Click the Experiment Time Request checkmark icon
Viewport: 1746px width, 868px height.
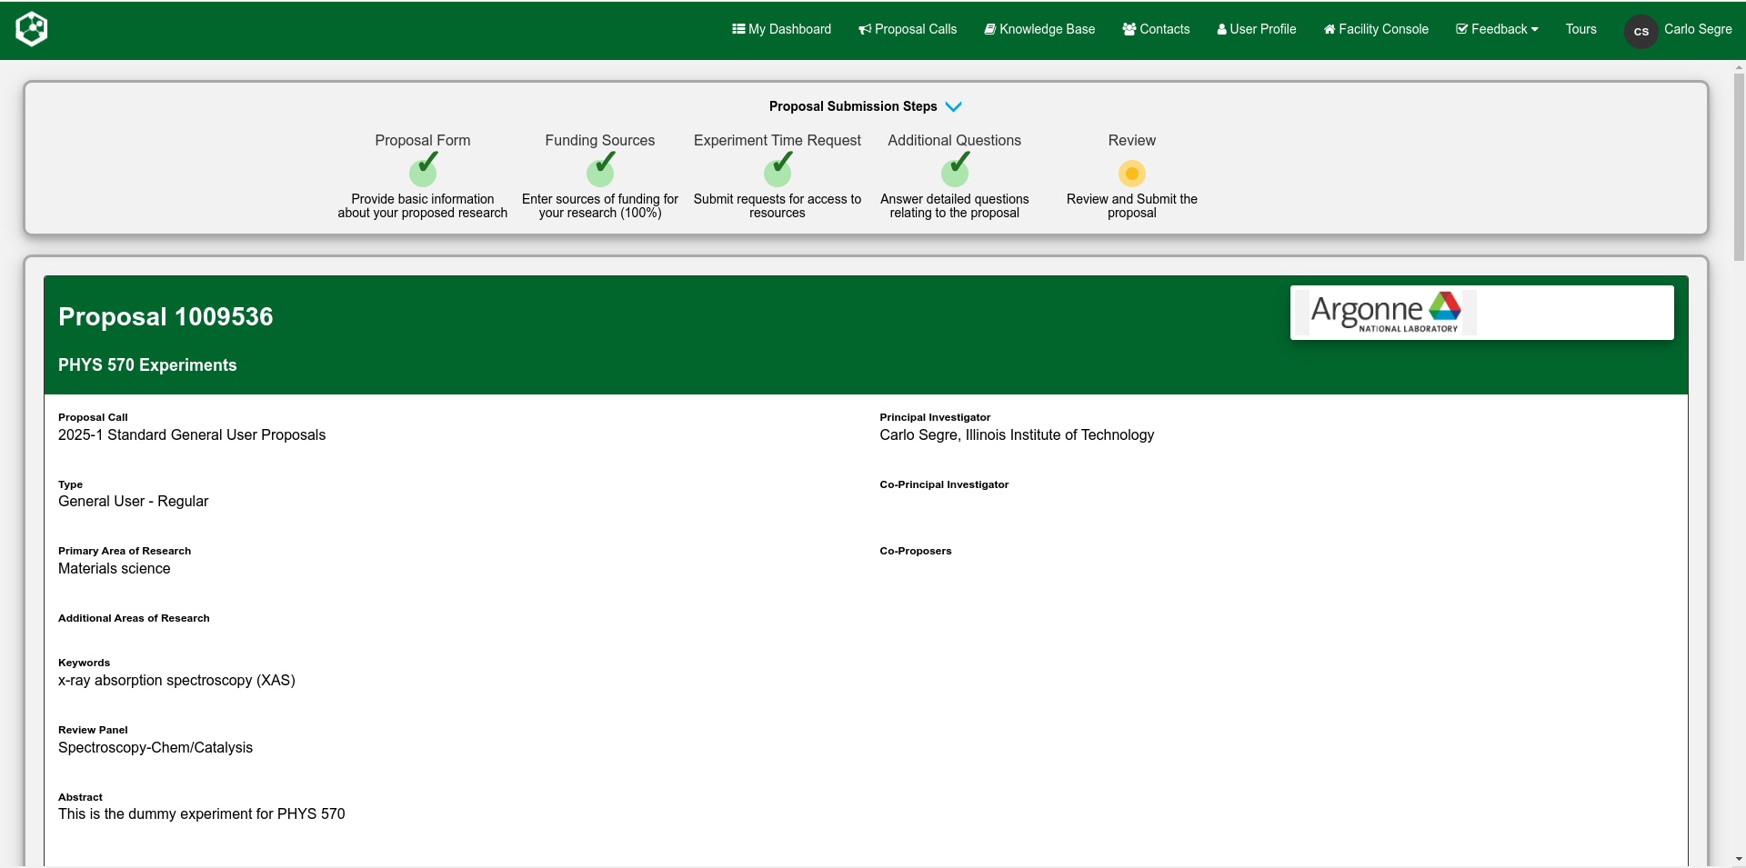tap(778, 171)
